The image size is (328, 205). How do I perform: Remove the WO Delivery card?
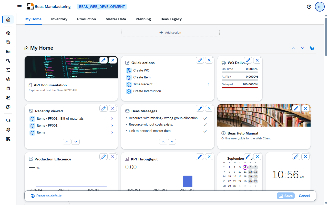pos(257,60)
